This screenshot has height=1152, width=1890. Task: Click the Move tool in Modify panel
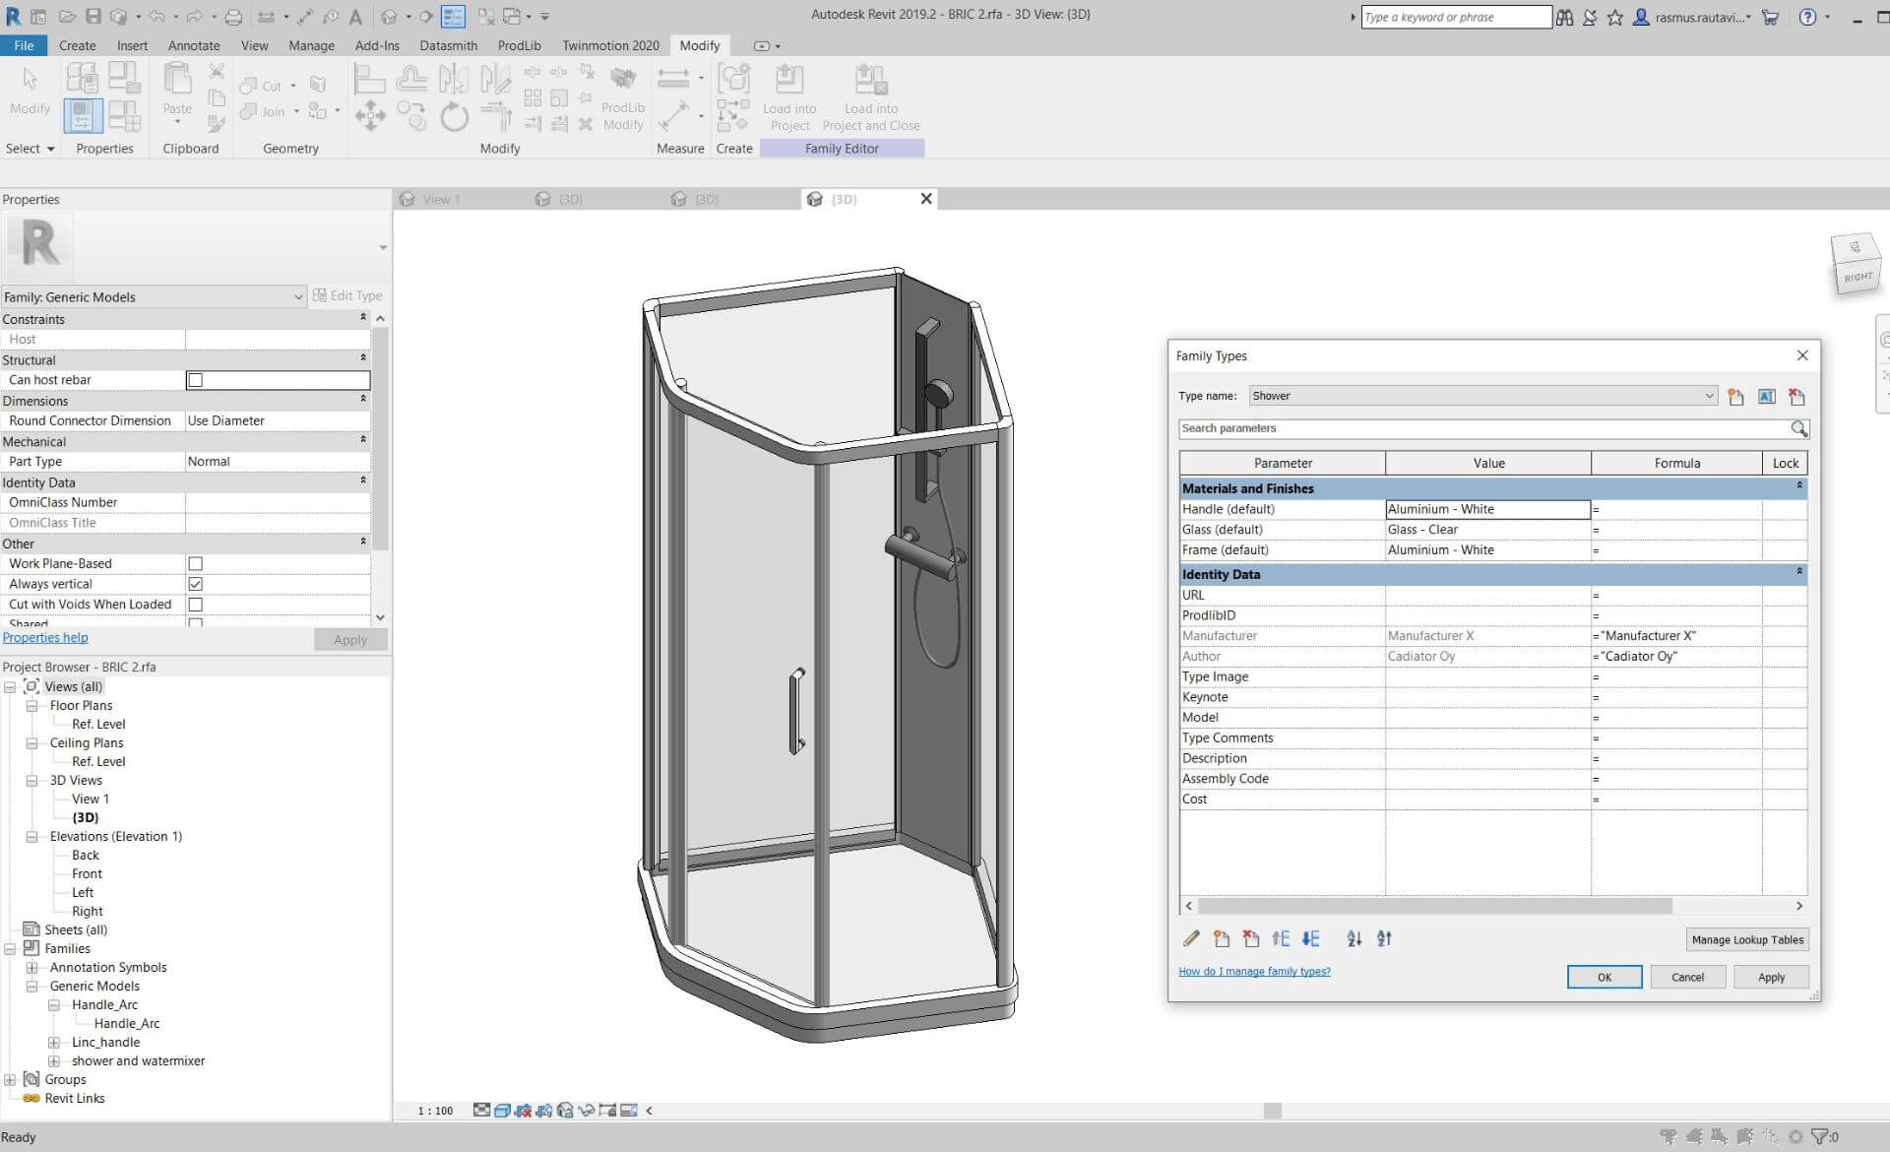click(370, 115)
